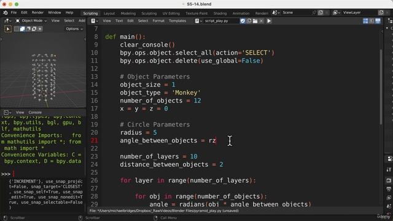Switch to the Modeling workspace tab
Image resolution: width=393 pixels, height=221 pixels.
(x=128, y=14)
